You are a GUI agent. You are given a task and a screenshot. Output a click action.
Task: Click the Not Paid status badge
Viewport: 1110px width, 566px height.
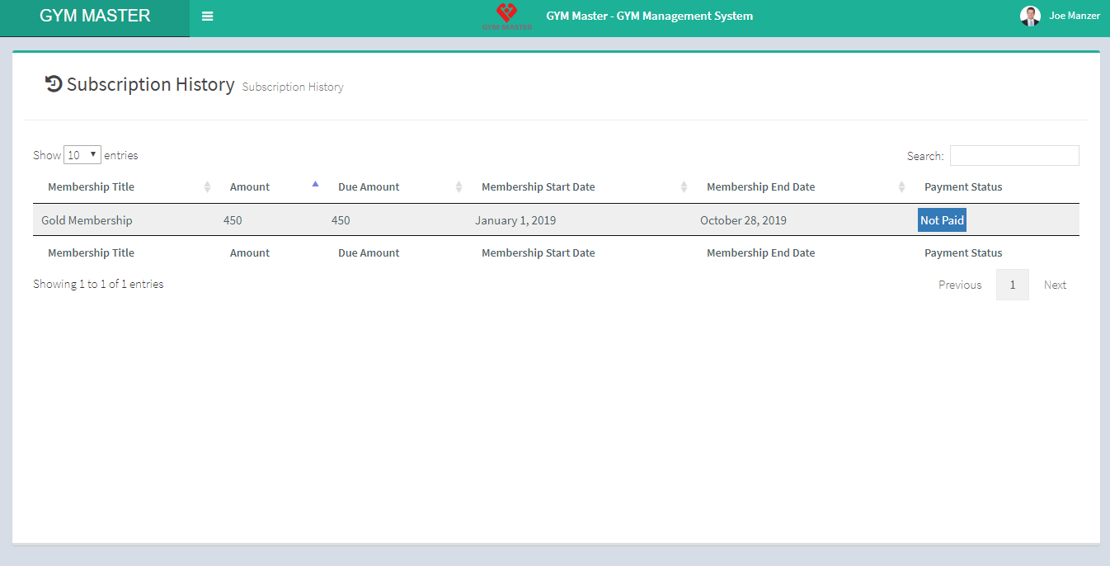(x=942, y=220)
